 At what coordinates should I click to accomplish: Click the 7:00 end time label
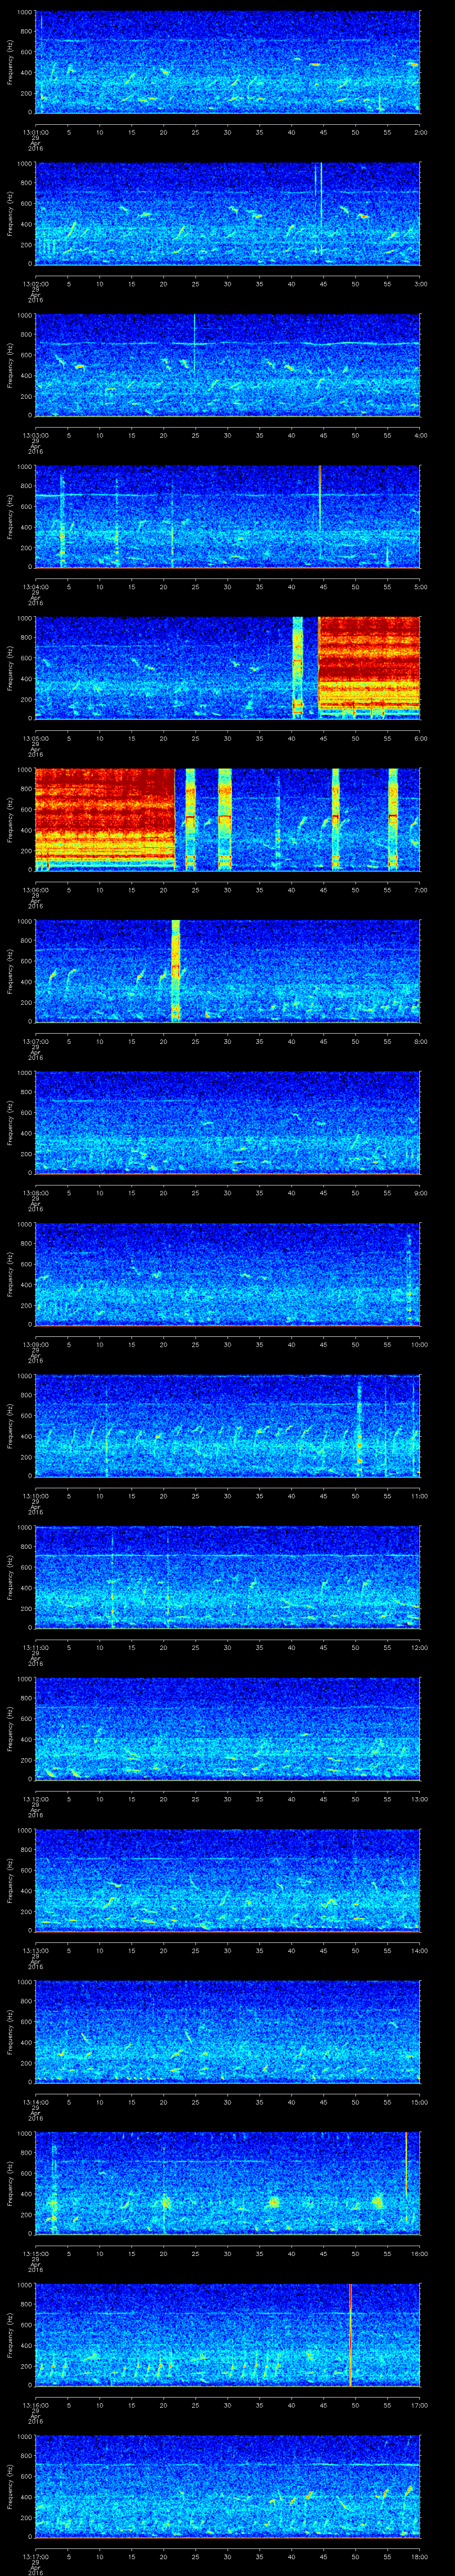(420, 890)
